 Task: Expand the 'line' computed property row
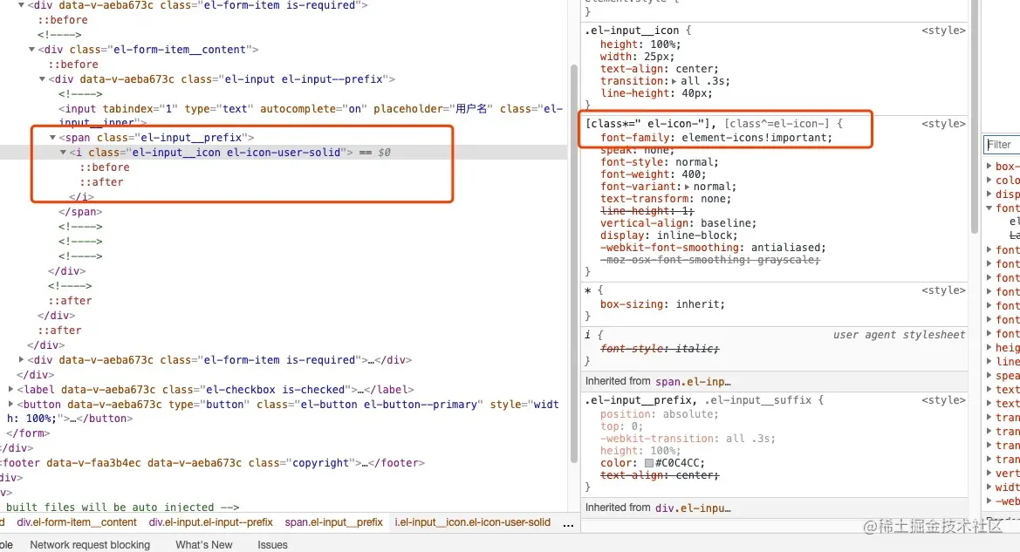[x=989, y=362]
